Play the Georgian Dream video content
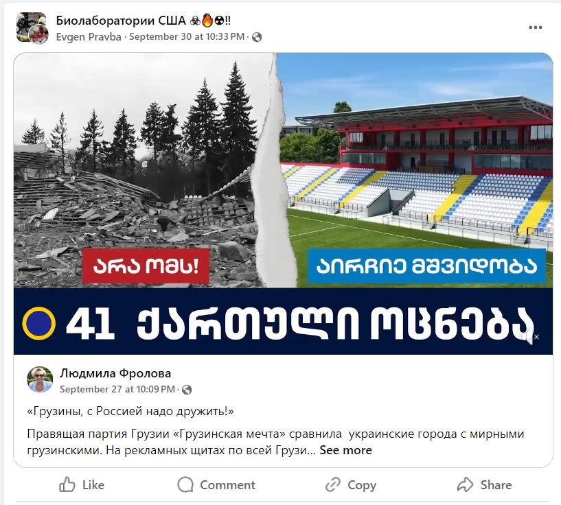The height and width of the screenshot is (505, 561). (283, 204)
